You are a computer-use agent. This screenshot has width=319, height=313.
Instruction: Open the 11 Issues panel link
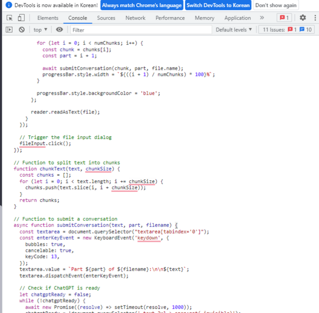tap(287, 30)
